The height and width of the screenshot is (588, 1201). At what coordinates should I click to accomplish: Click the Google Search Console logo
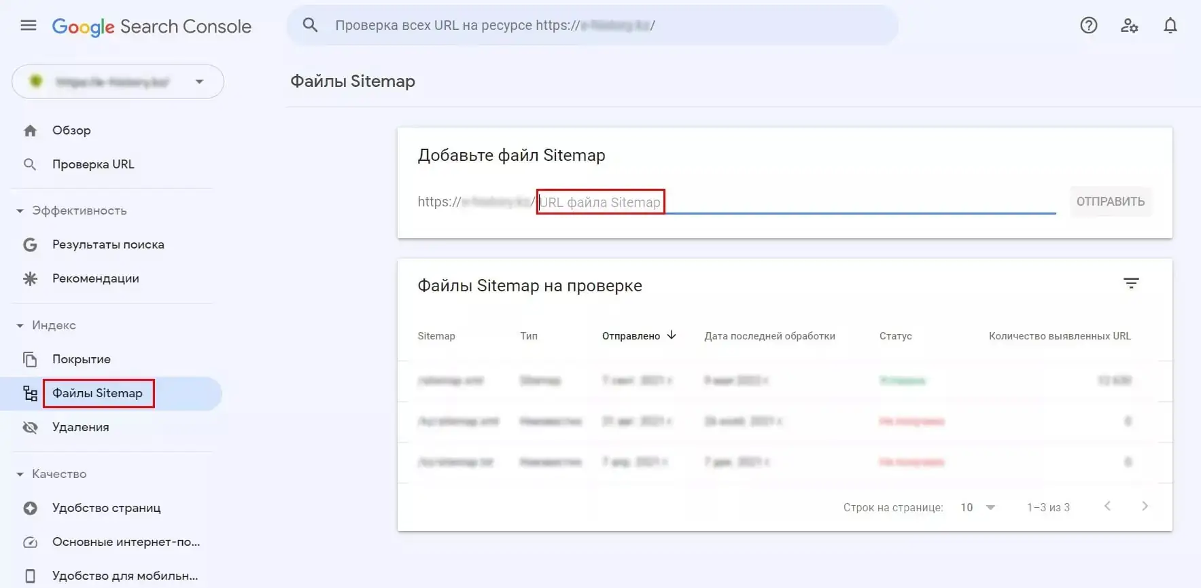coord(152,26)
